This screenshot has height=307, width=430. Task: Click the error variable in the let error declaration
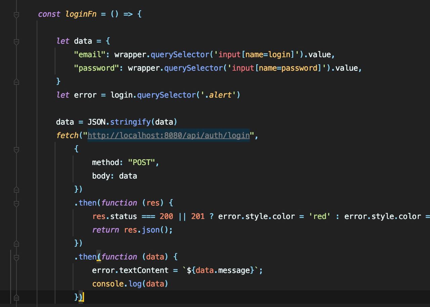tap(85, 95)
